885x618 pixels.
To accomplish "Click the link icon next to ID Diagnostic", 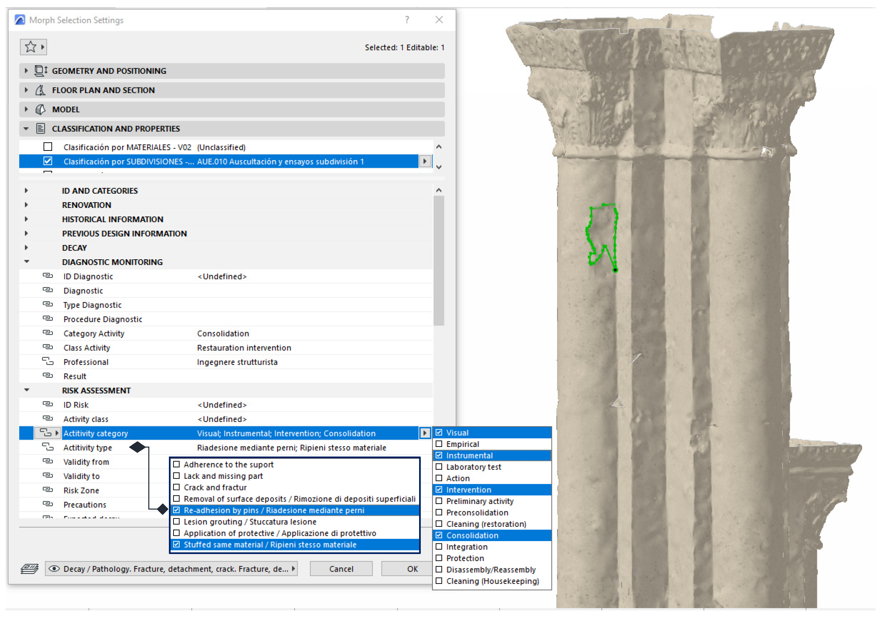I will coord(47,276).
